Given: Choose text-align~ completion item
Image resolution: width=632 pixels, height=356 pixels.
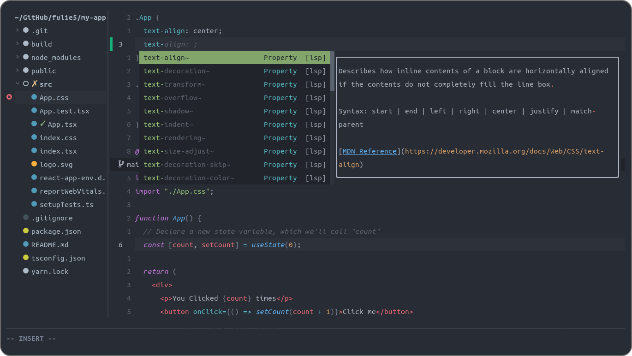Looking at the screenshot, I should click(235, 58).
